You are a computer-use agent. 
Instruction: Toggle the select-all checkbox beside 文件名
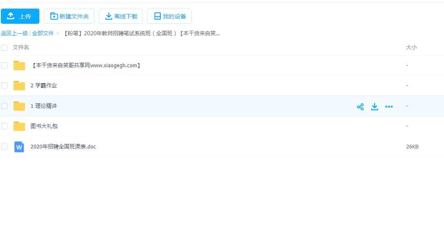tap(4, 48)
